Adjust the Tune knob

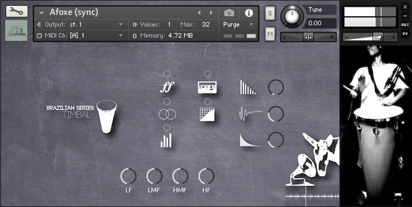point(293,16)
